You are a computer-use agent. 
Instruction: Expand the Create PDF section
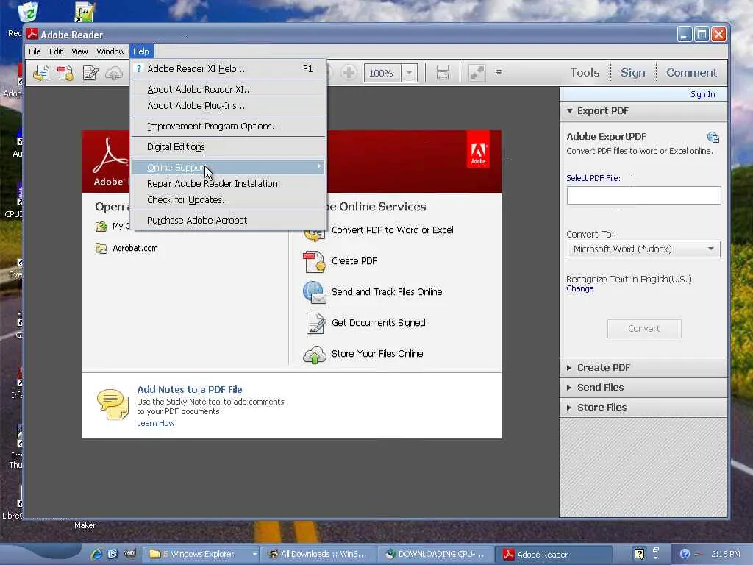tap(643, 368)
